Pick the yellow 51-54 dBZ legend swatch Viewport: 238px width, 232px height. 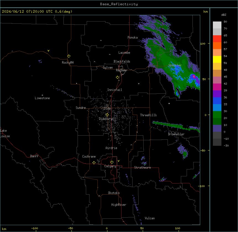(x=217, y=59)
